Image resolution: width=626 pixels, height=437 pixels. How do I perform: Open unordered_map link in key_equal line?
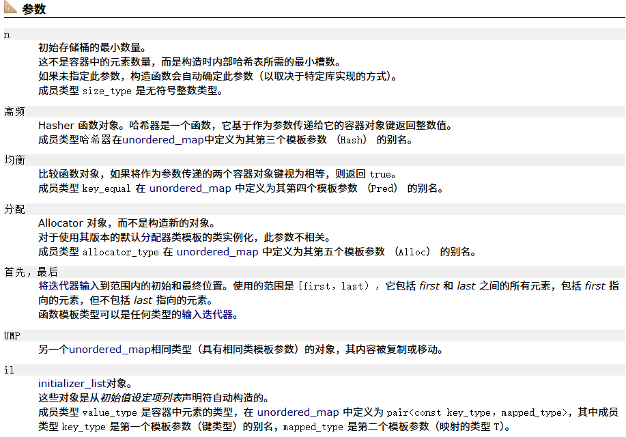tap(190, 188)
